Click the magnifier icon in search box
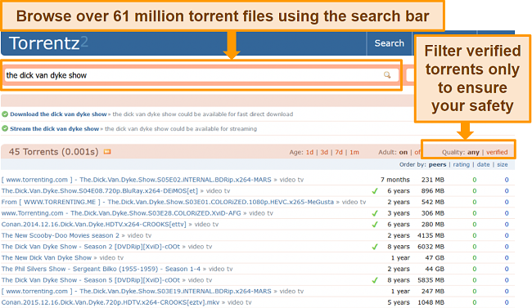Viewport: 532px width, 308px height. click(387, 75)
